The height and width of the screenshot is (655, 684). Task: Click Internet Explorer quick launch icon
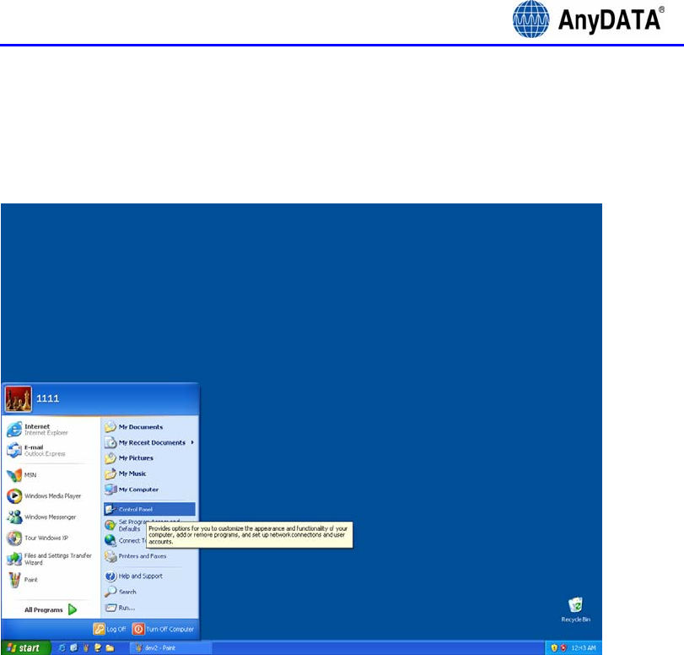tap(62, 648)
